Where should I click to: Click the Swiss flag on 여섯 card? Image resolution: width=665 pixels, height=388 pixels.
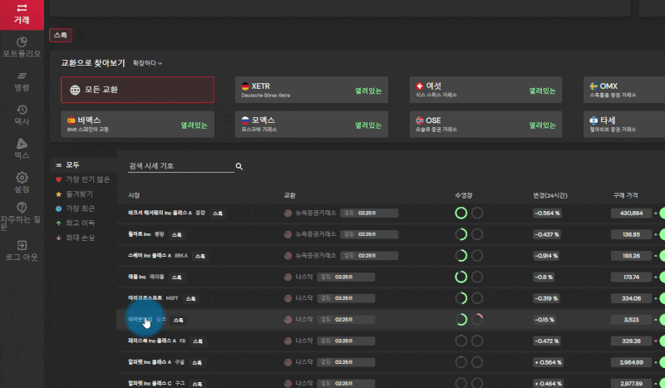[x=420, y=86]
